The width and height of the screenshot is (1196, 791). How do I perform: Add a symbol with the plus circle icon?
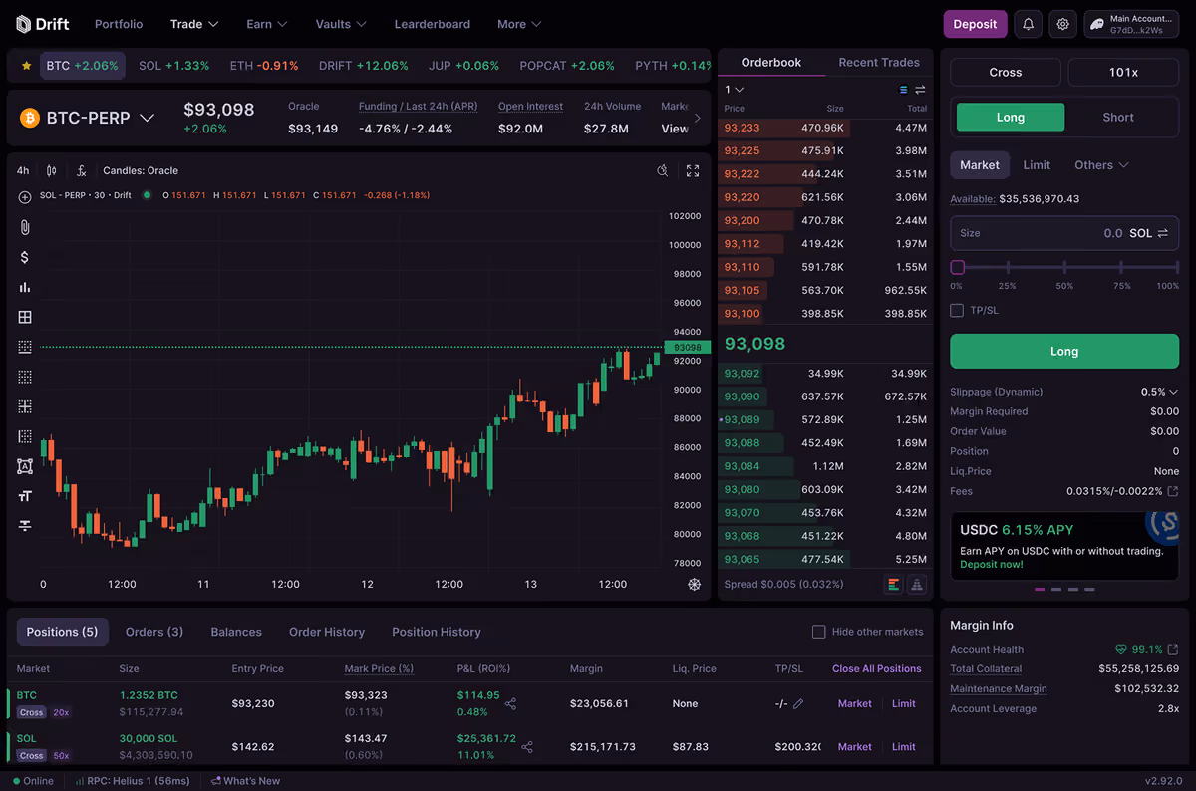(25, 196)
